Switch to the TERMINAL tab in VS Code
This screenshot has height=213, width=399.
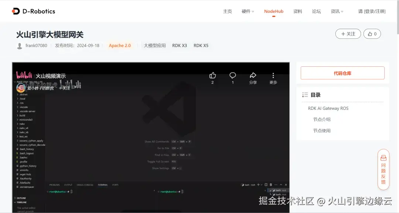tap(103, 185)
